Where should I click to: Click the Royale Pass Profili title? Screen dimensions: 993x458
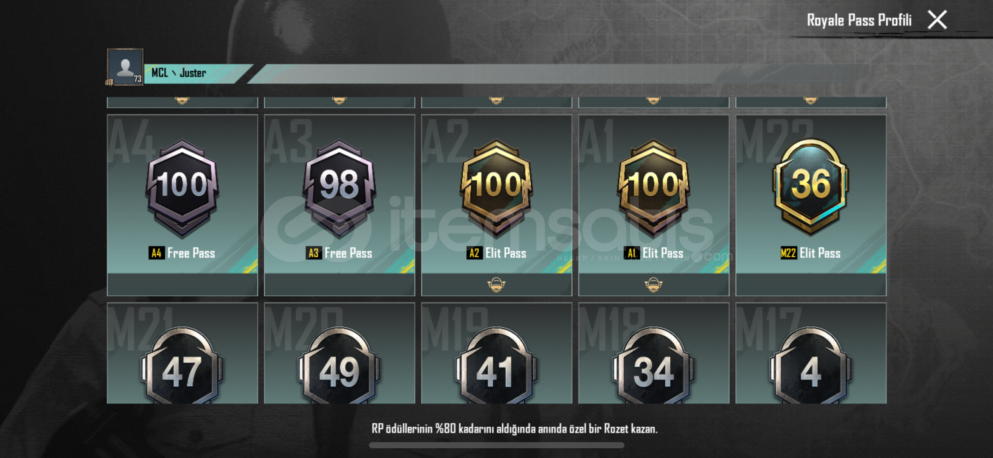[859, 20]
